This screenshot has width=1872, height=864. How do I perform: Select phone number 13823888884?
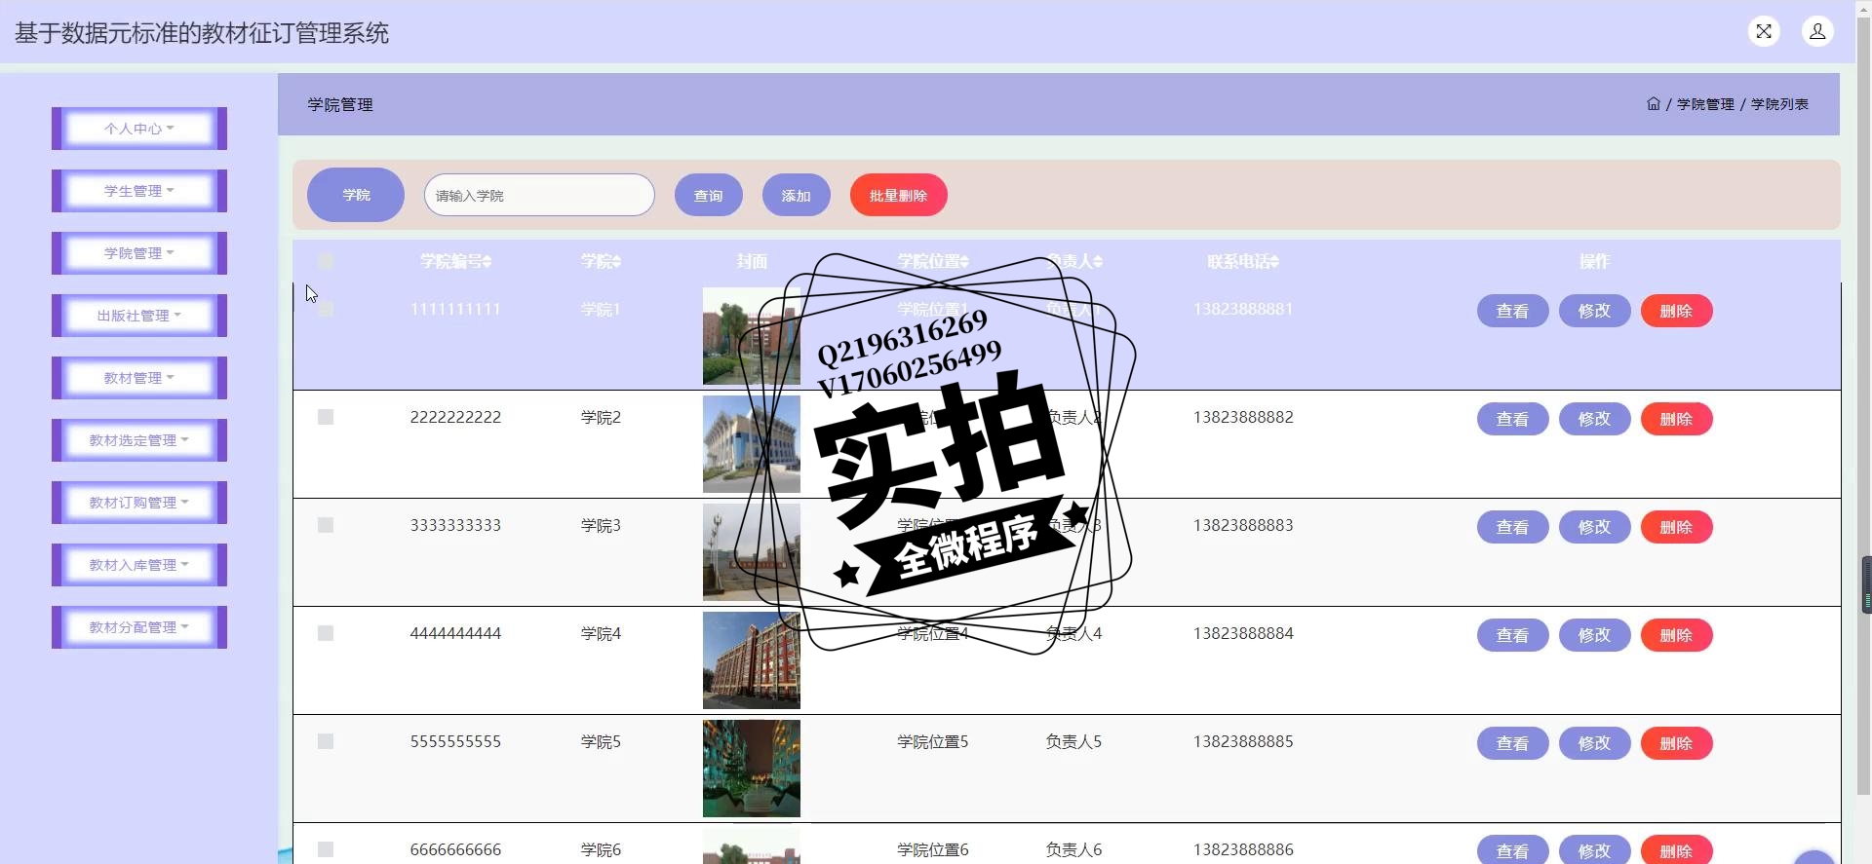(x=1243, y=633)
